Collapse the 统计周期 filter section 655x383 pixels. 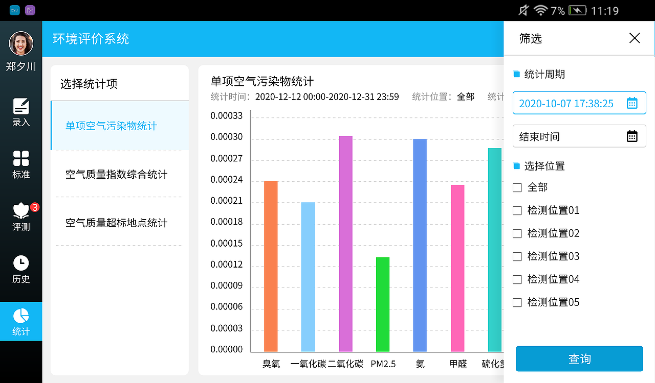(515, 74)
